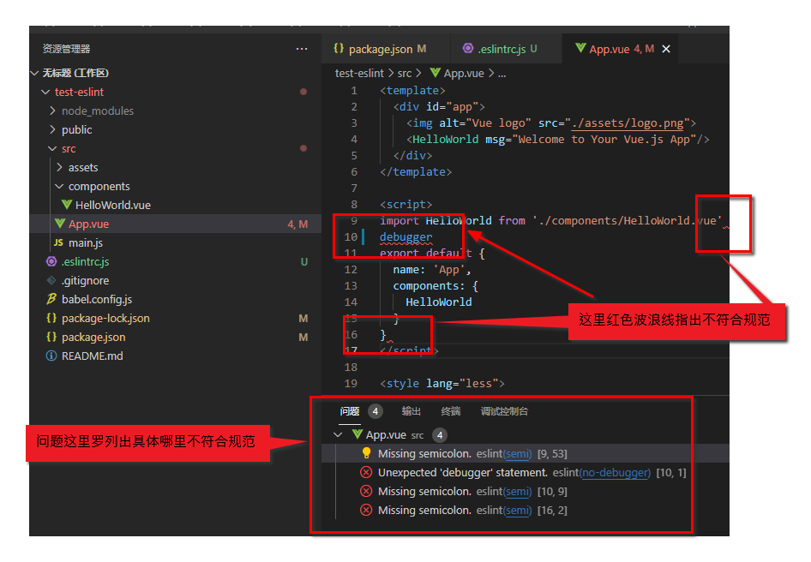The image size is (811, 562).
Task: Collapse the components folder
Action: (59, 186)
